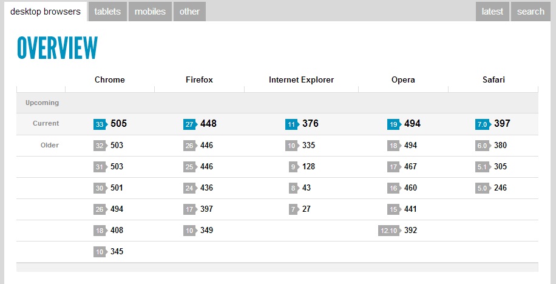Click score 467 for Opera 17
This screenshot has width=556, height=284.
pyautogui.click(x=410, y=167)
